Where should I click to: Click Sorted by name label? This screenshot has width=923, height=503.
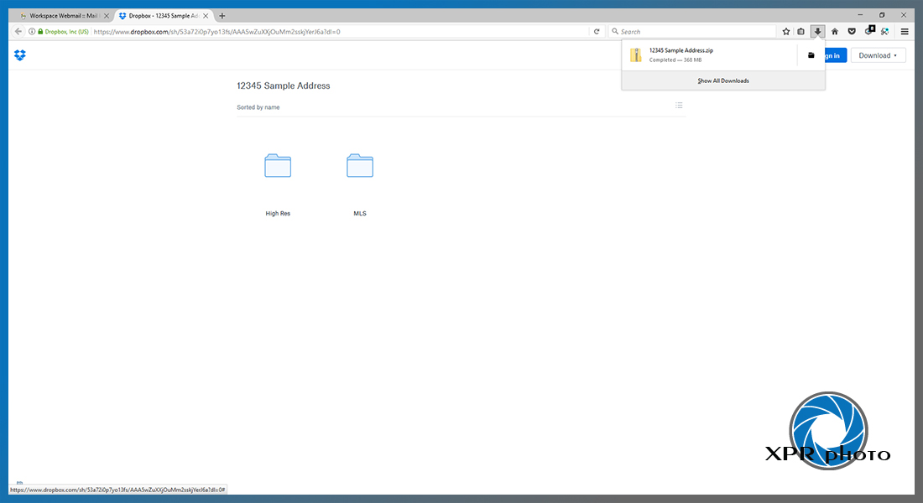coord(258,107)
